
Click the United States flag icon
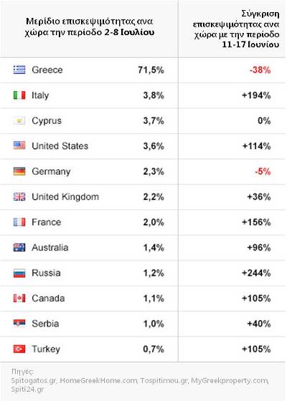19,146
